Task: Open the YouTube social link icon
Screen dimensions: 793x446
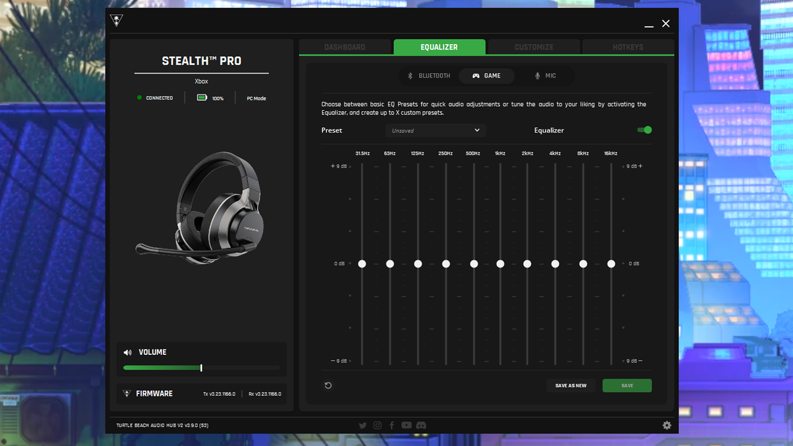Action: 406,425
